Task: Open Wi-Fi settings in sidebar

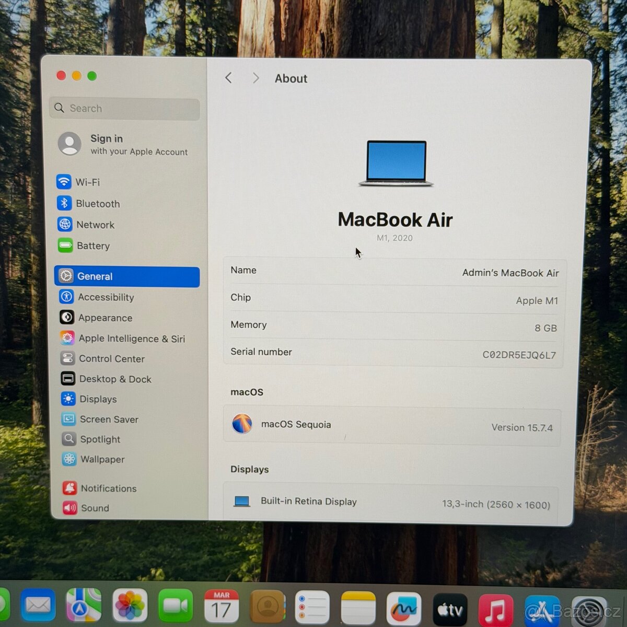Action: coord(78,182)
